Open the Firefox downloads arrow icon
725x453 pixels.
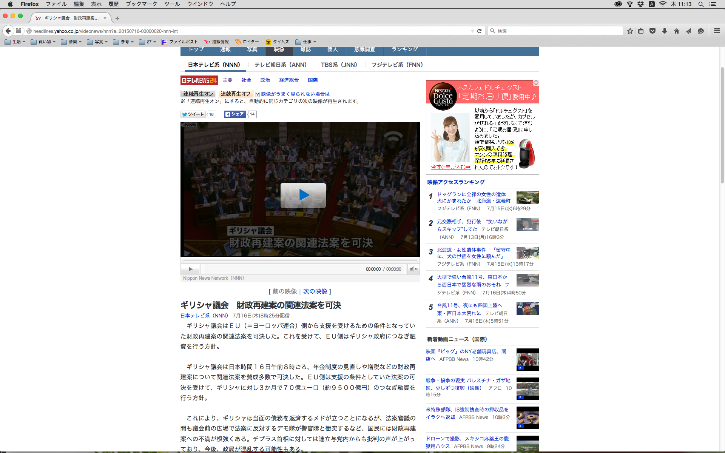(665, 31)
